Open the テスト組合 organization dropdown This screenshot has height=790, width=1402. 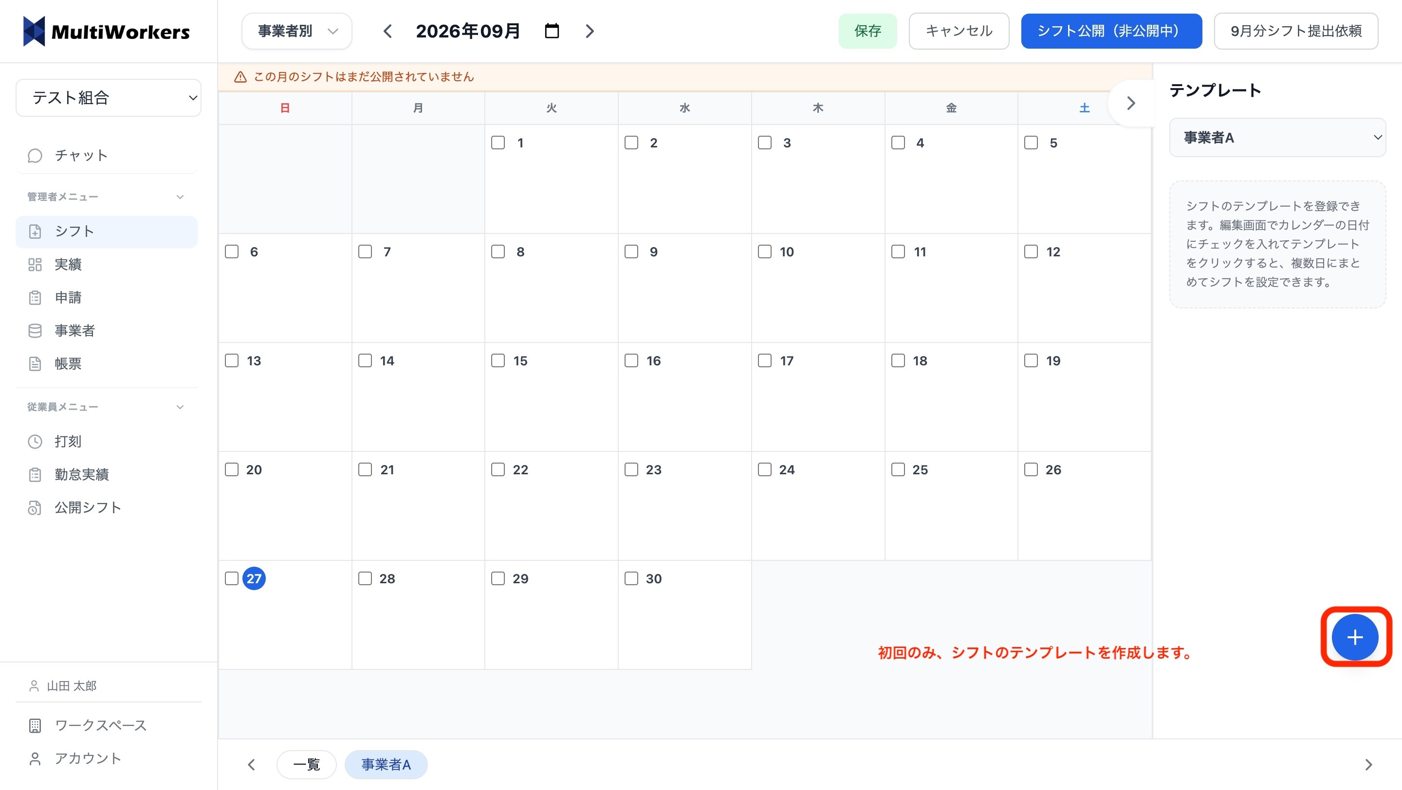[108, 98]
